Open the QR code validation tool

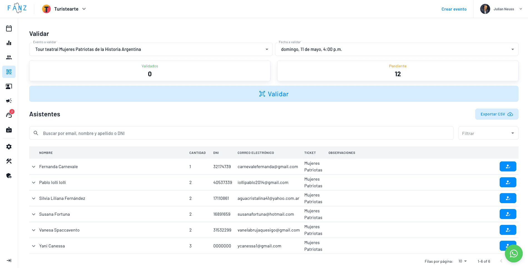point(9,72)
